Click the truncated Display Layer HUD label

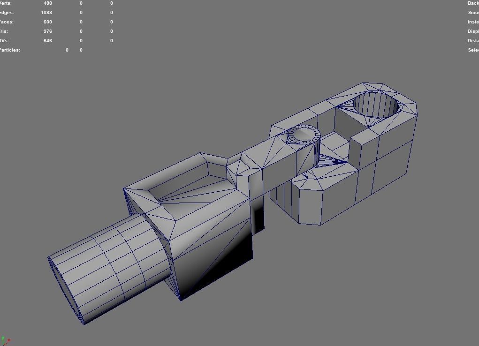473,31
